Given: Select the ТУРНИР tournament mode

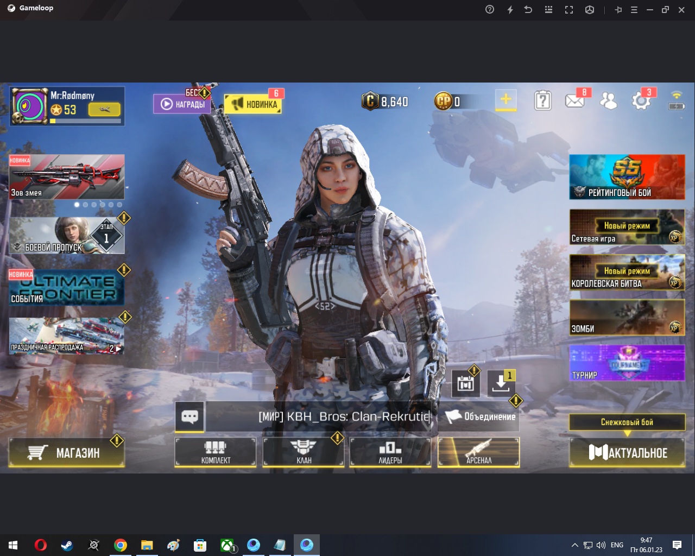Looking at the screenshot, I should 627,363.
